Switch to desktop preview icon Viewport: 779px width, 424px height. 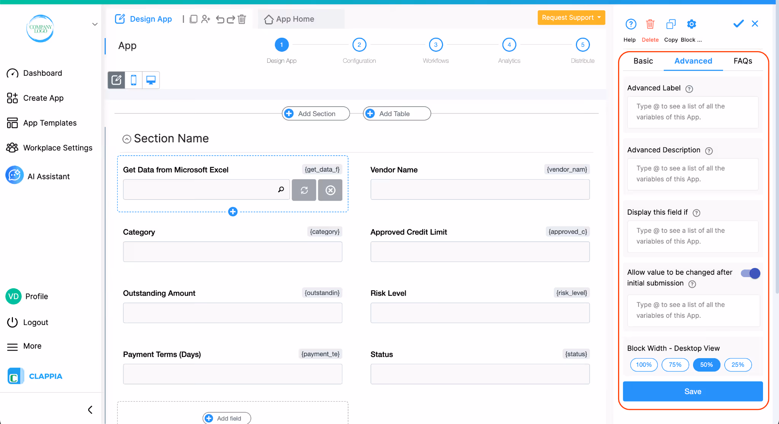151,80
